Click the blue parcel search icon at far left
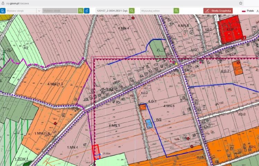 (3, 11)
